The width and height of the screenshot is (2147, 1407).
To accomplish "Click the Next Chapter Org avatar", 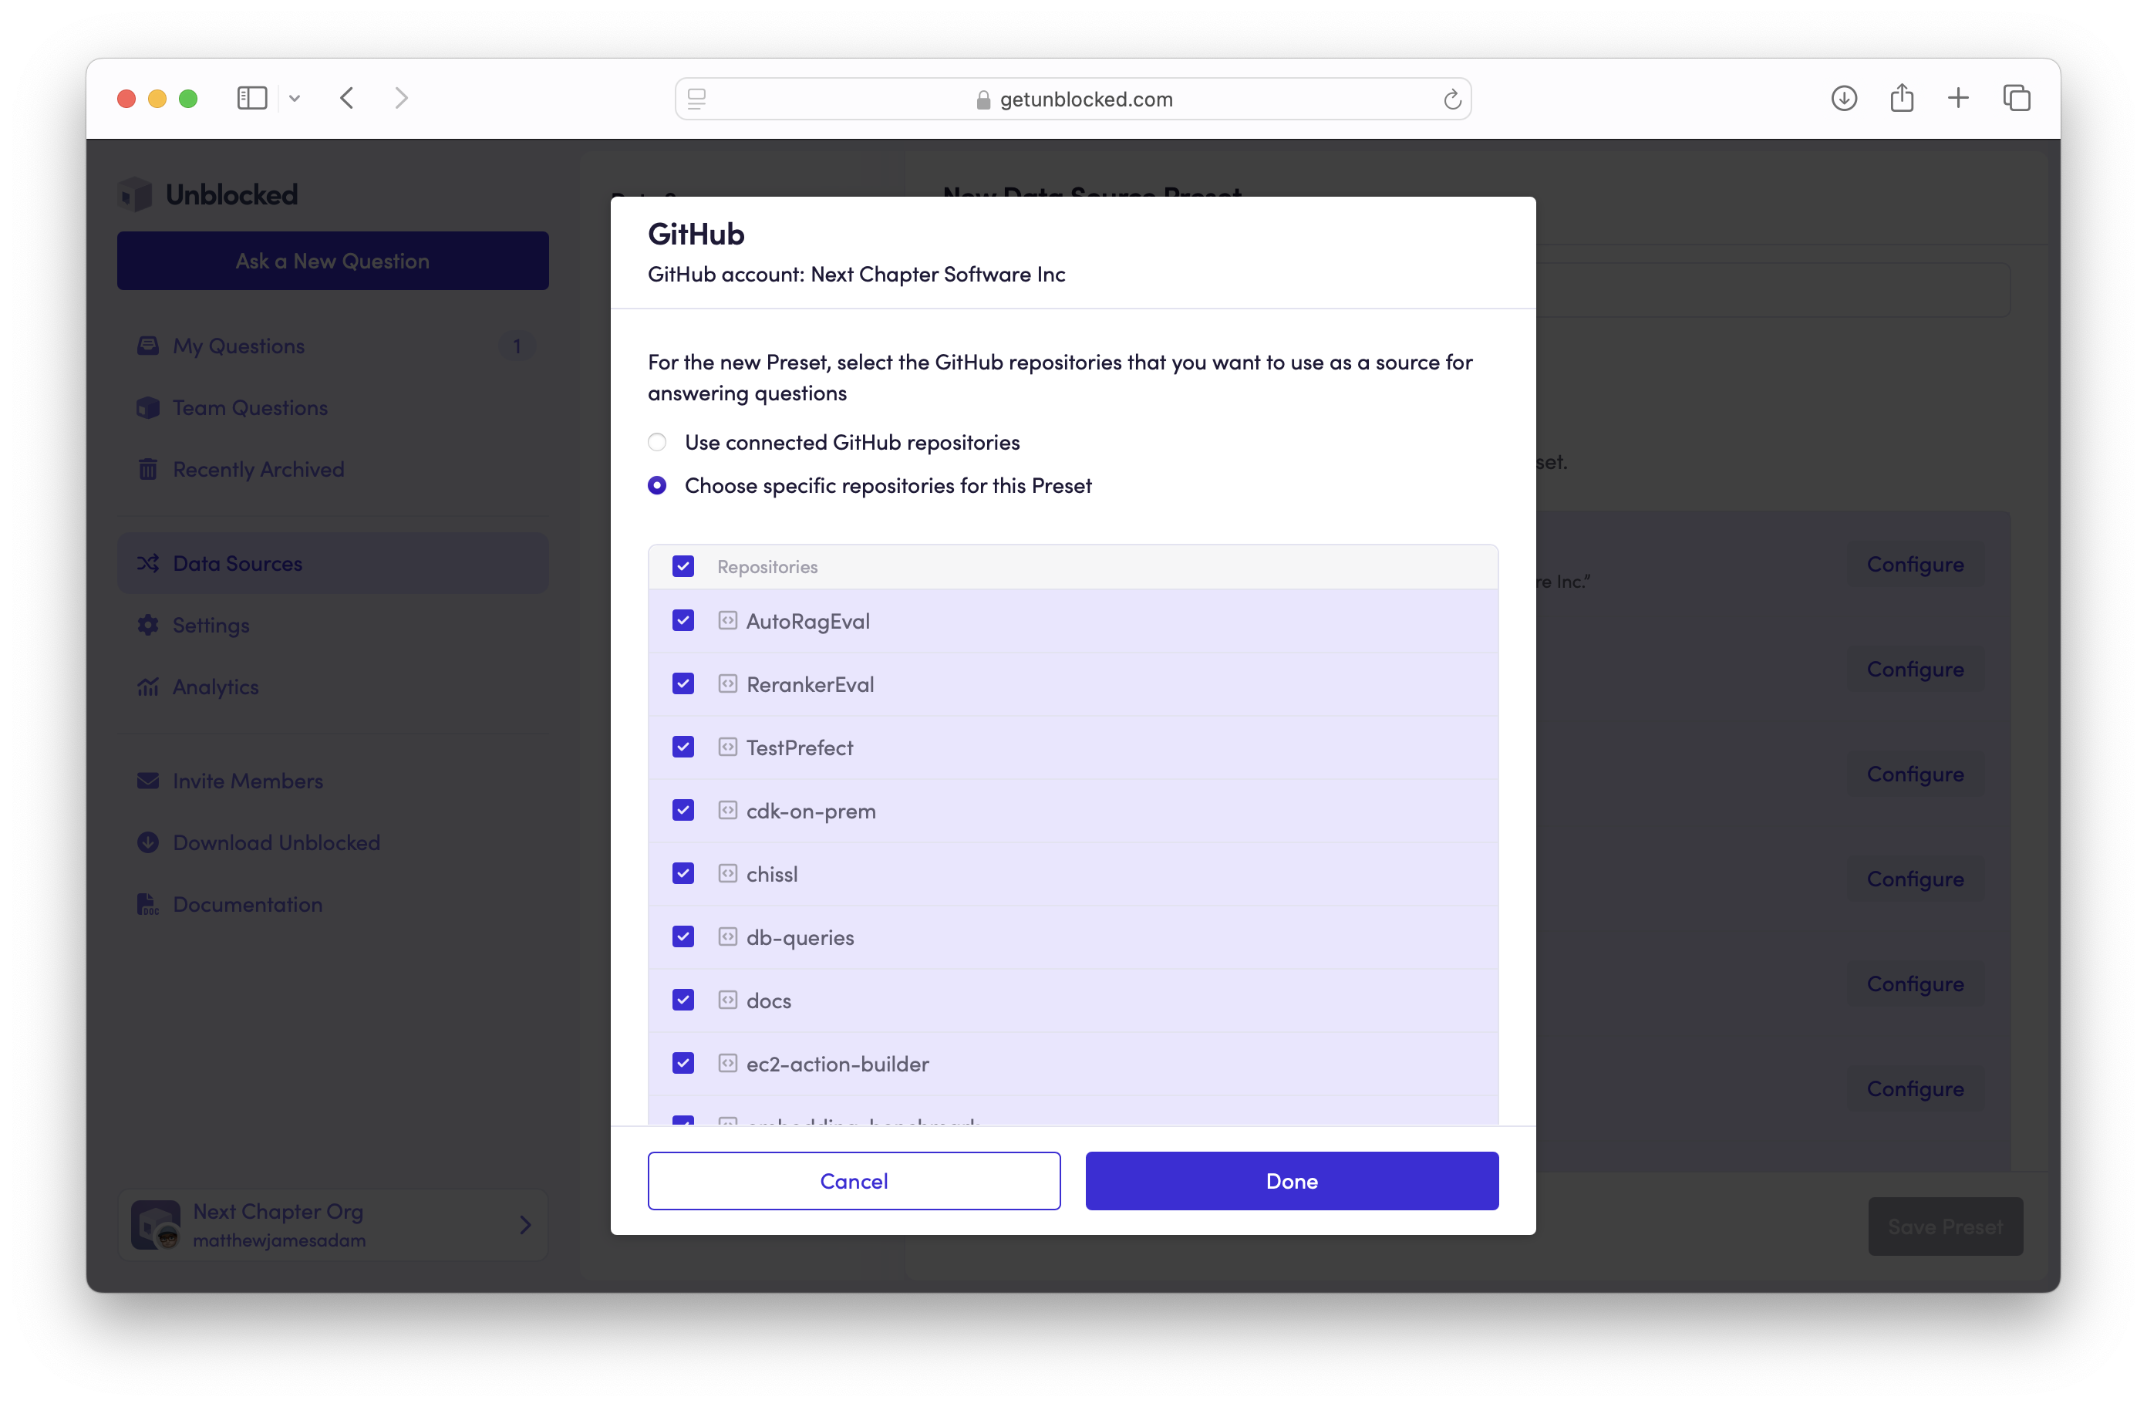I will pos(156,1225).
